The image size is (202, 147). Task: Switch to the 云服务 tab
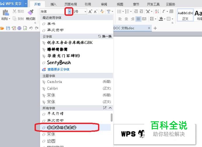170,4
